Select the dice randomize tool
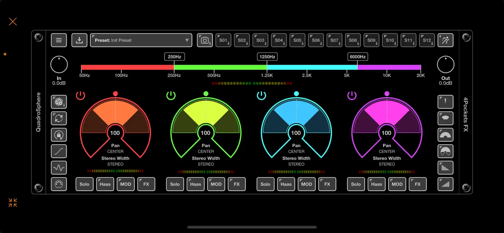This screenshot has height=233, width=504. tap(59, 102)
